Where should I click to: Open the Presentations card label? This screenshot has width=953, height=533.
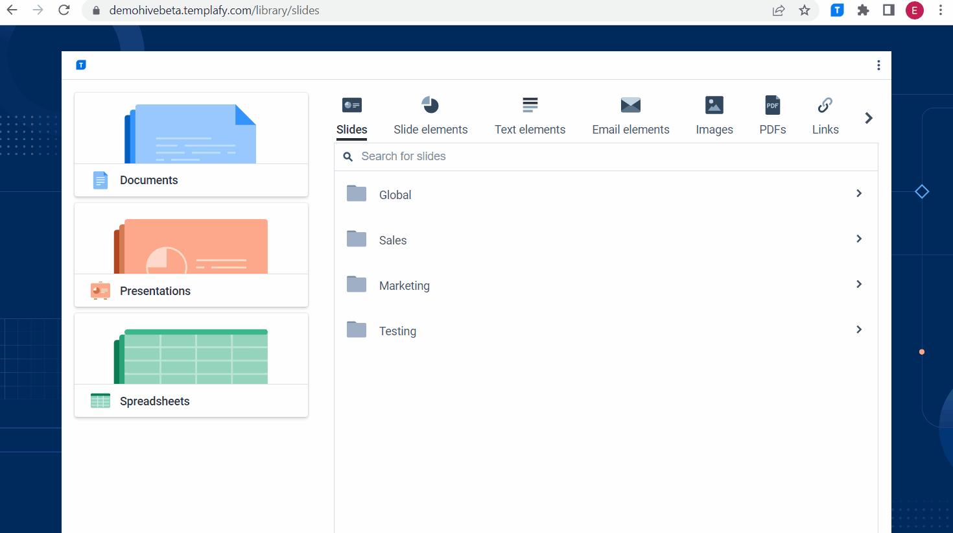point(155,291)
